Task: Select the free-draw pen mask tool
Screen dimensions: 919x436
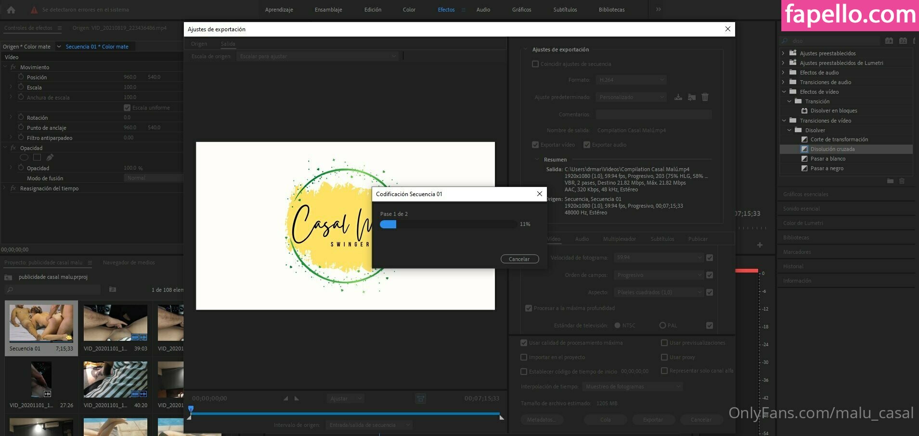Action: point(50,157)
